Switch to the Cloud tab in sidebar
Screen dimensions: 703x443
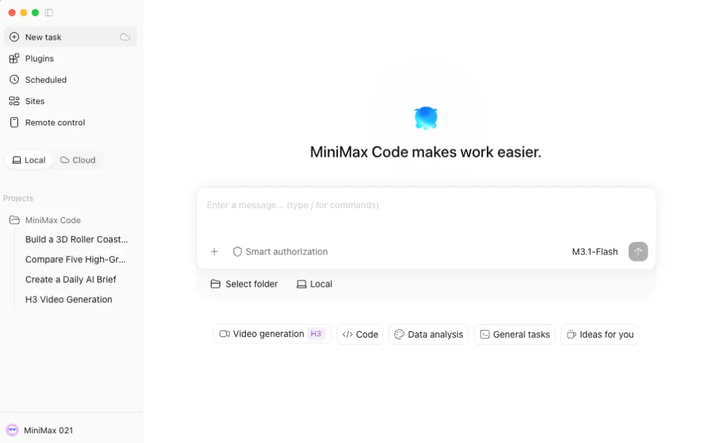[78, 160]
